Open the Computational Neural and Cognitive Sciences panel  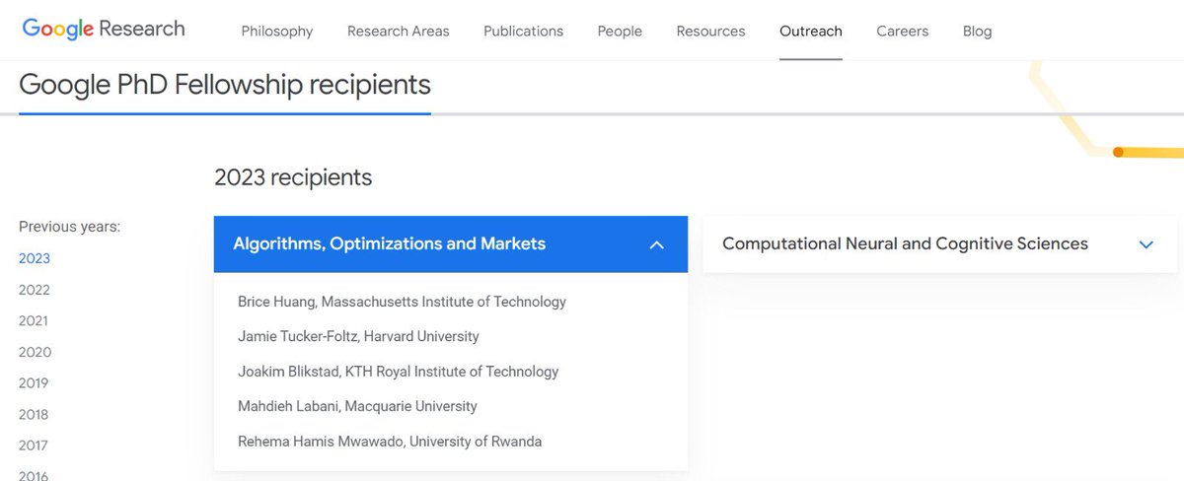(939, 244)
